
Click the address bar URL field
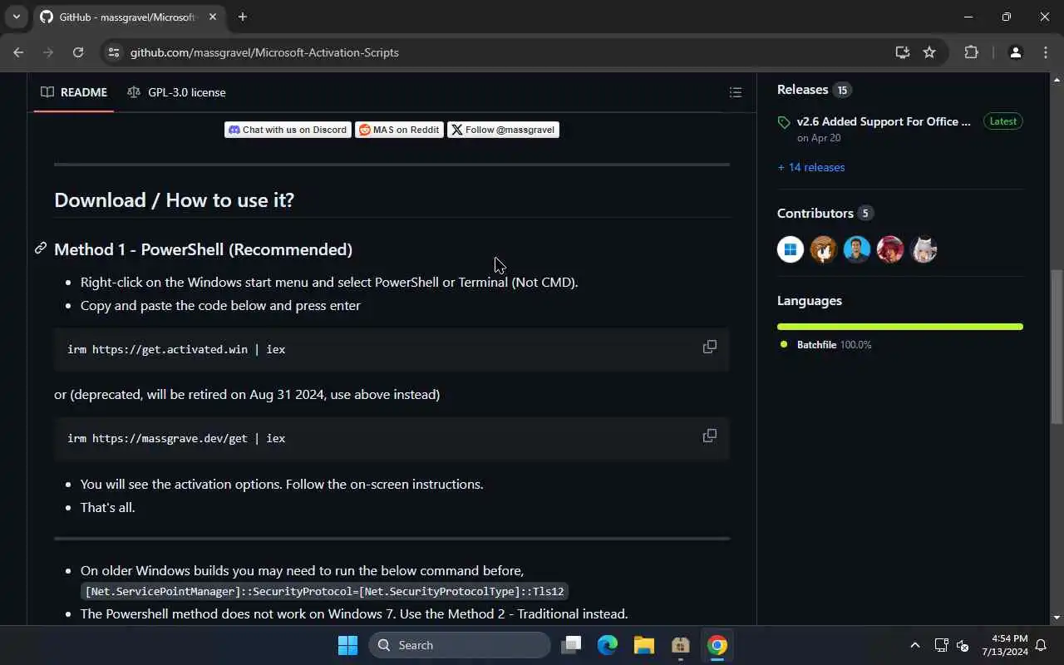point(499,52)
